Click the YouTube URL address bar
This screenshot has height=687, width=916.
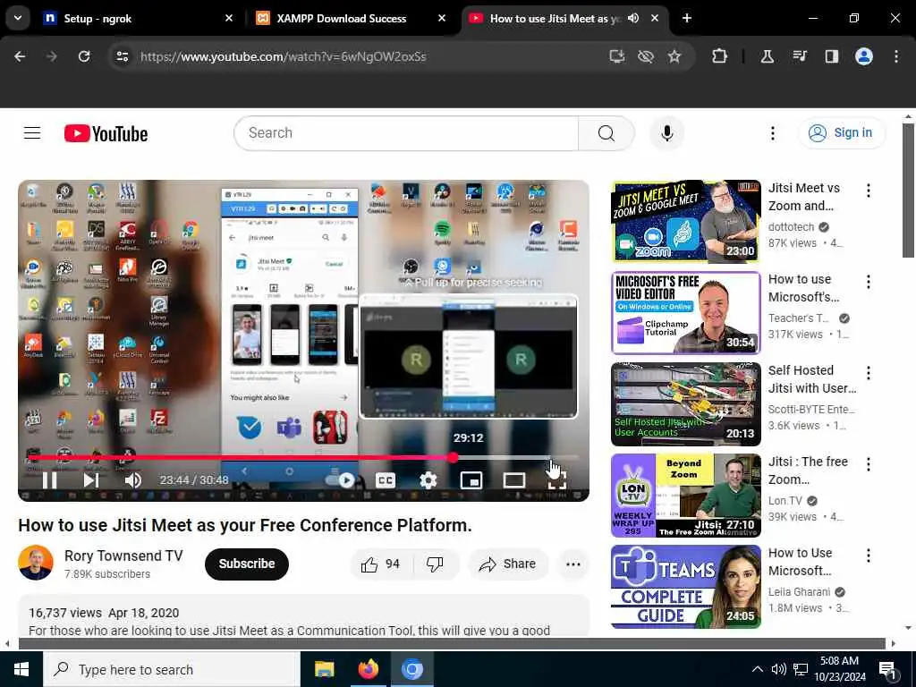(283, 56)
